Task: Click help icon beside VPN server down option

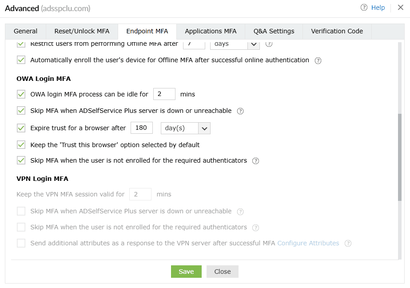Action: 240,212
